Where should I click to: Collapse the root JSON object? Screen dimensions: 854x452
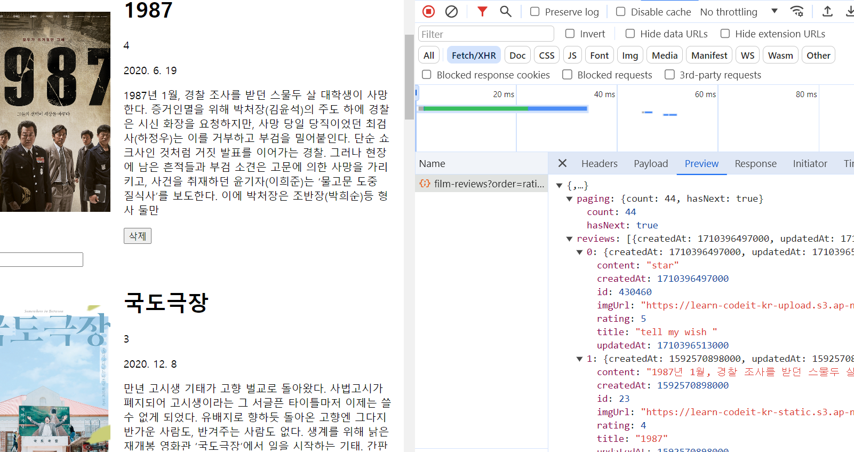(x=560, y=186)
